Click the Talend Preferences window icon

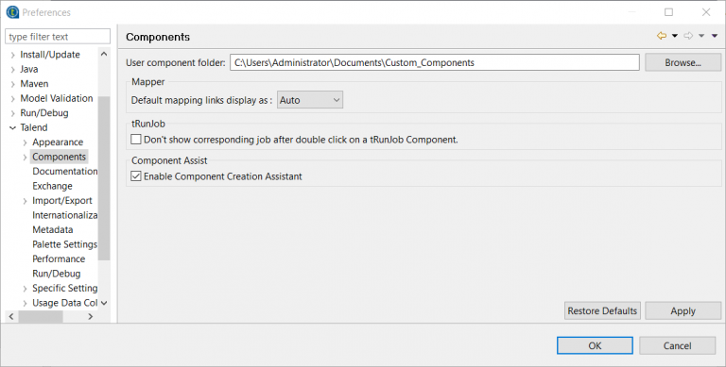12,12
